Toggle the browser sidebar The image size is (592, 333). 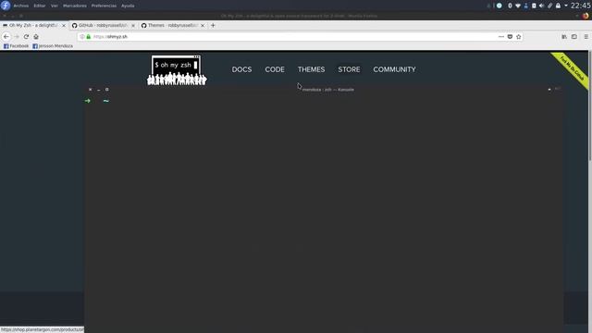[573, 37]
